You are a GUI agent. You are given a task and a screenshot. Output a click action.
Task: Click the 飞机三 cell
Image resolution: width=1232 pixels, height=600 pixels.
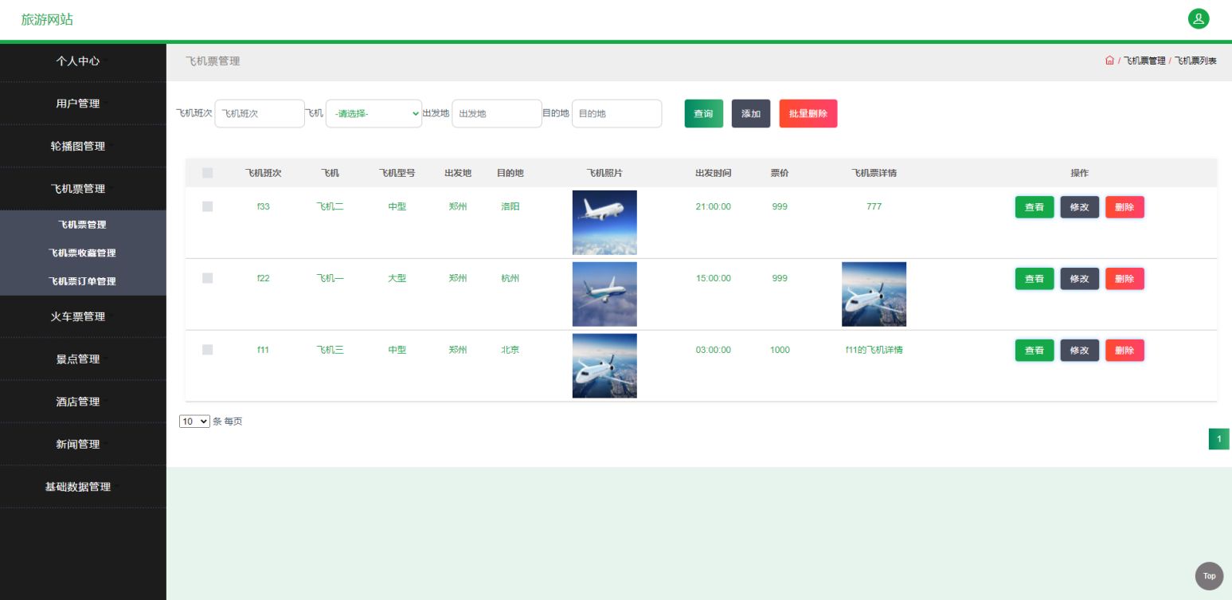point(330,350)
